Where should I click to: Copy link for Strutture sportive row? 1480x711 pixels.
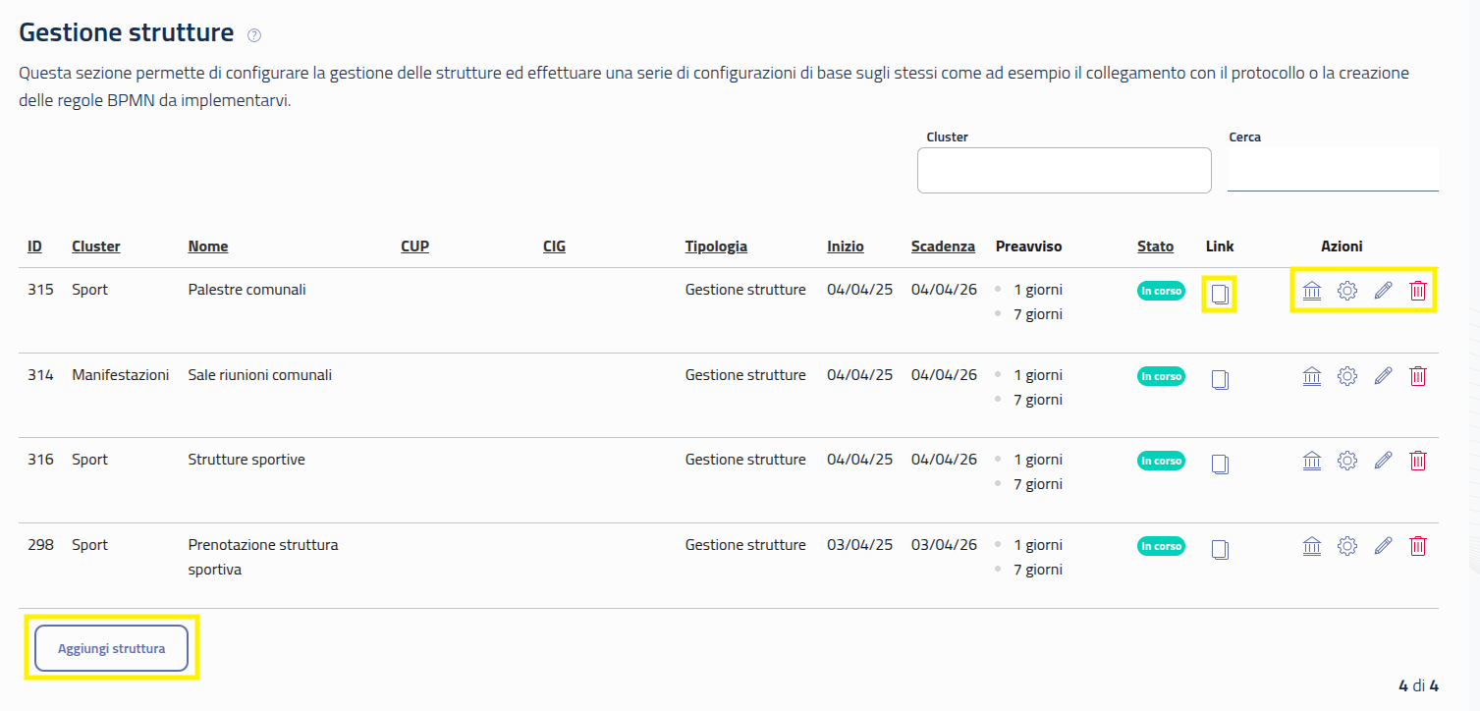1220,463
